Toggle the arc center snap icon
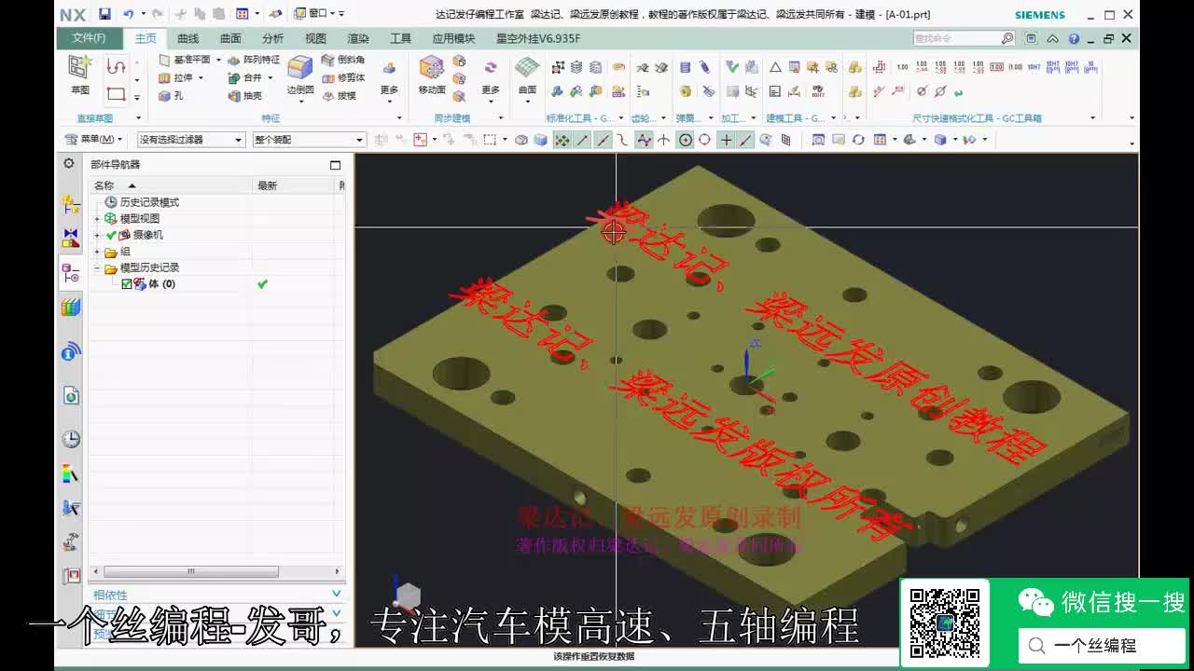 (x=685, y=140)
